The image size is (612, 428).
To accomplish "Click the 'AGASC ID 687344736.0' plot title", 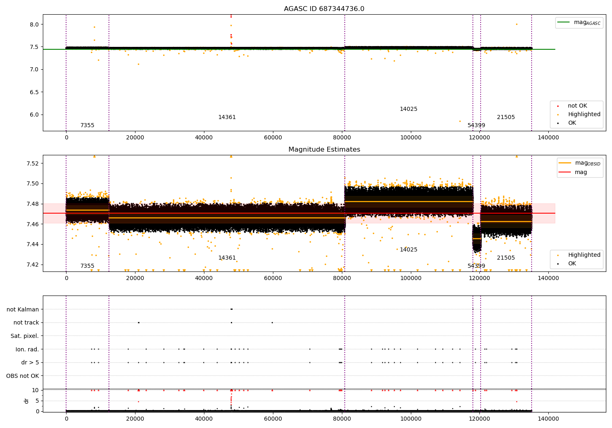I will point(324,9).
